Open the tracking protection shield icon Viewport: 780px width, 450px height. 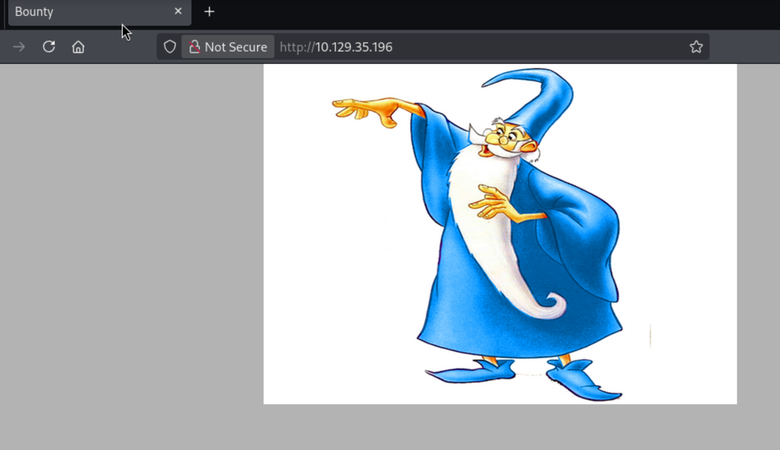[170, 47]
